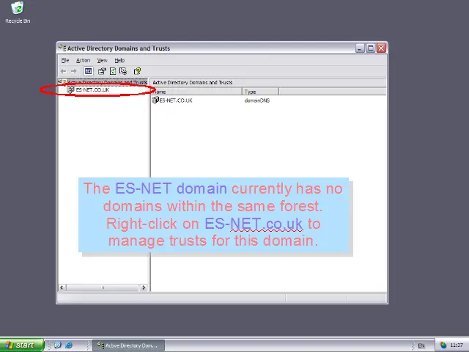This screenshot has height=352, width=469.
Task: Click the Show Desktop quick launch icon
Action: point(58,345)
